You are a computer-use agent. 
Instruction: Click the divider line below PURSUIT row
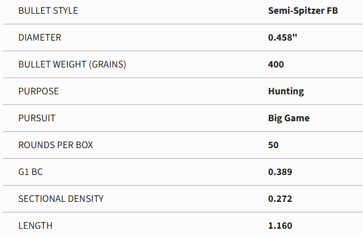tap(183, 131)
